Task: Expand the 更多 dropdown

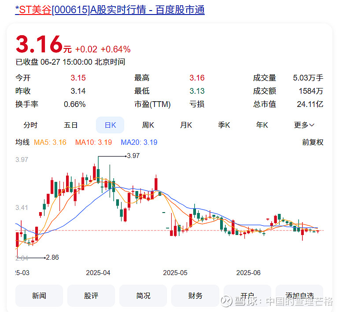Action: (x=304, y=125)
